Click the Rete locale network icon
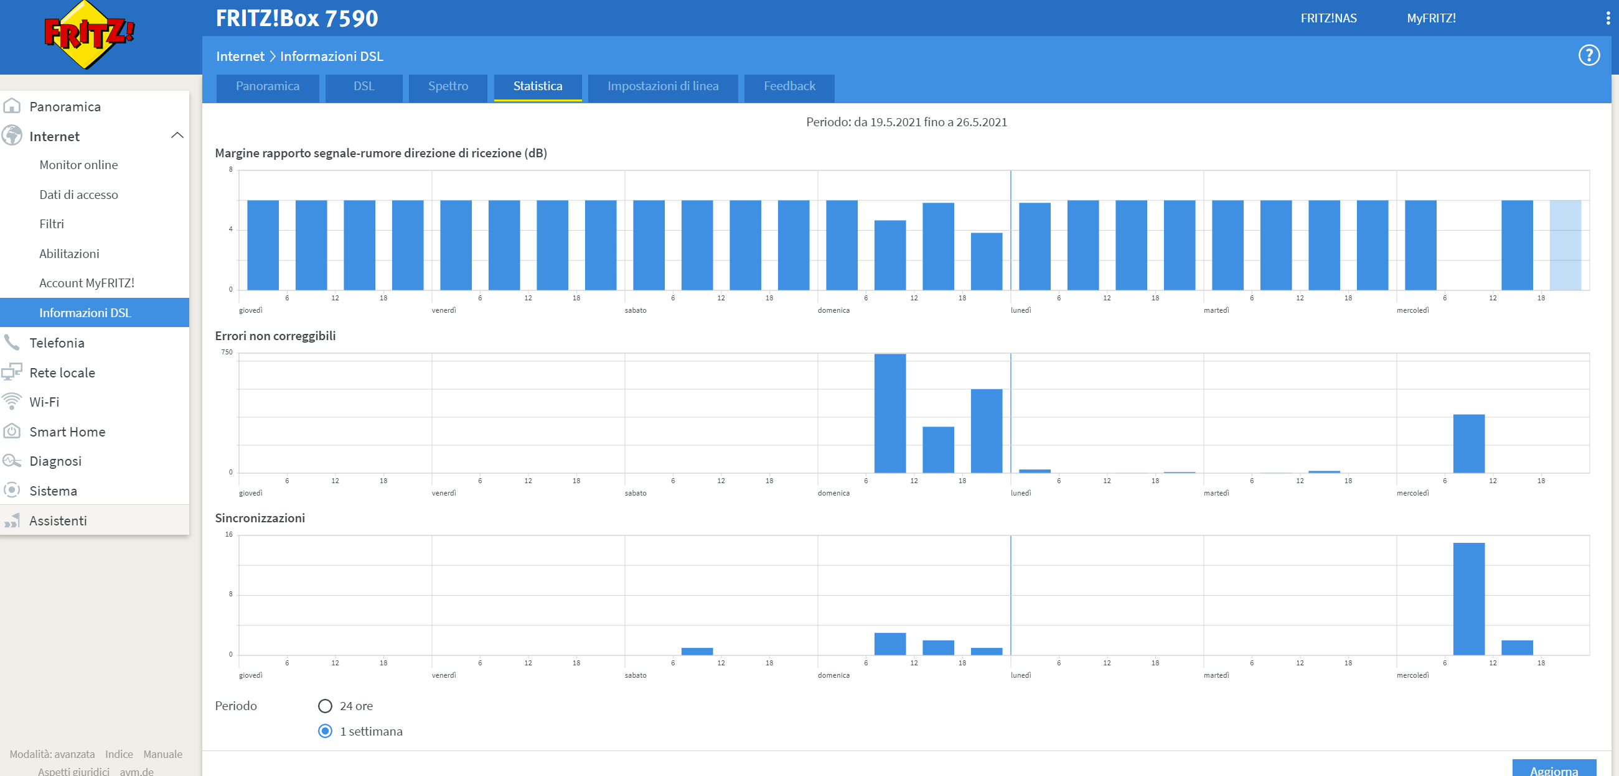The height and width of the screenshot is (776, 1619). pos(12,372)
